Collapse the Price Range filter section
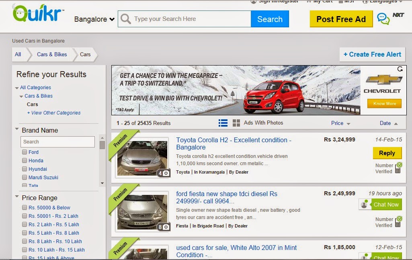This screenshot has width=412, height=260. click(17, 197)
